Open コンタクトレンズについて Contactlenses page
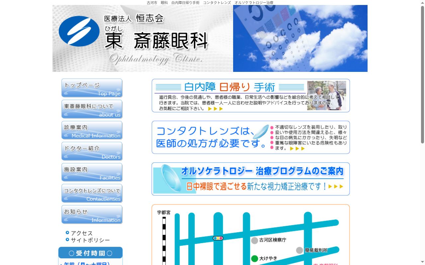Image resolution: width=425 pixels, height=265 pixels. (x=92, y=193)
